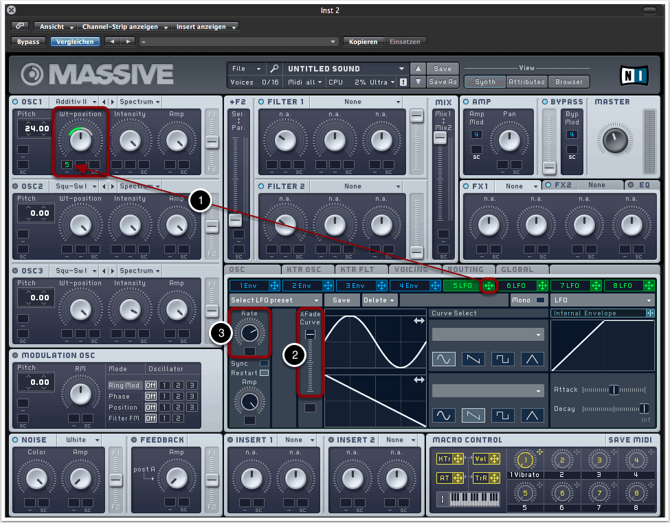Screen dimensions: 670x523
Task: Open the Routing tab
Action: click(x=465, y=269)
